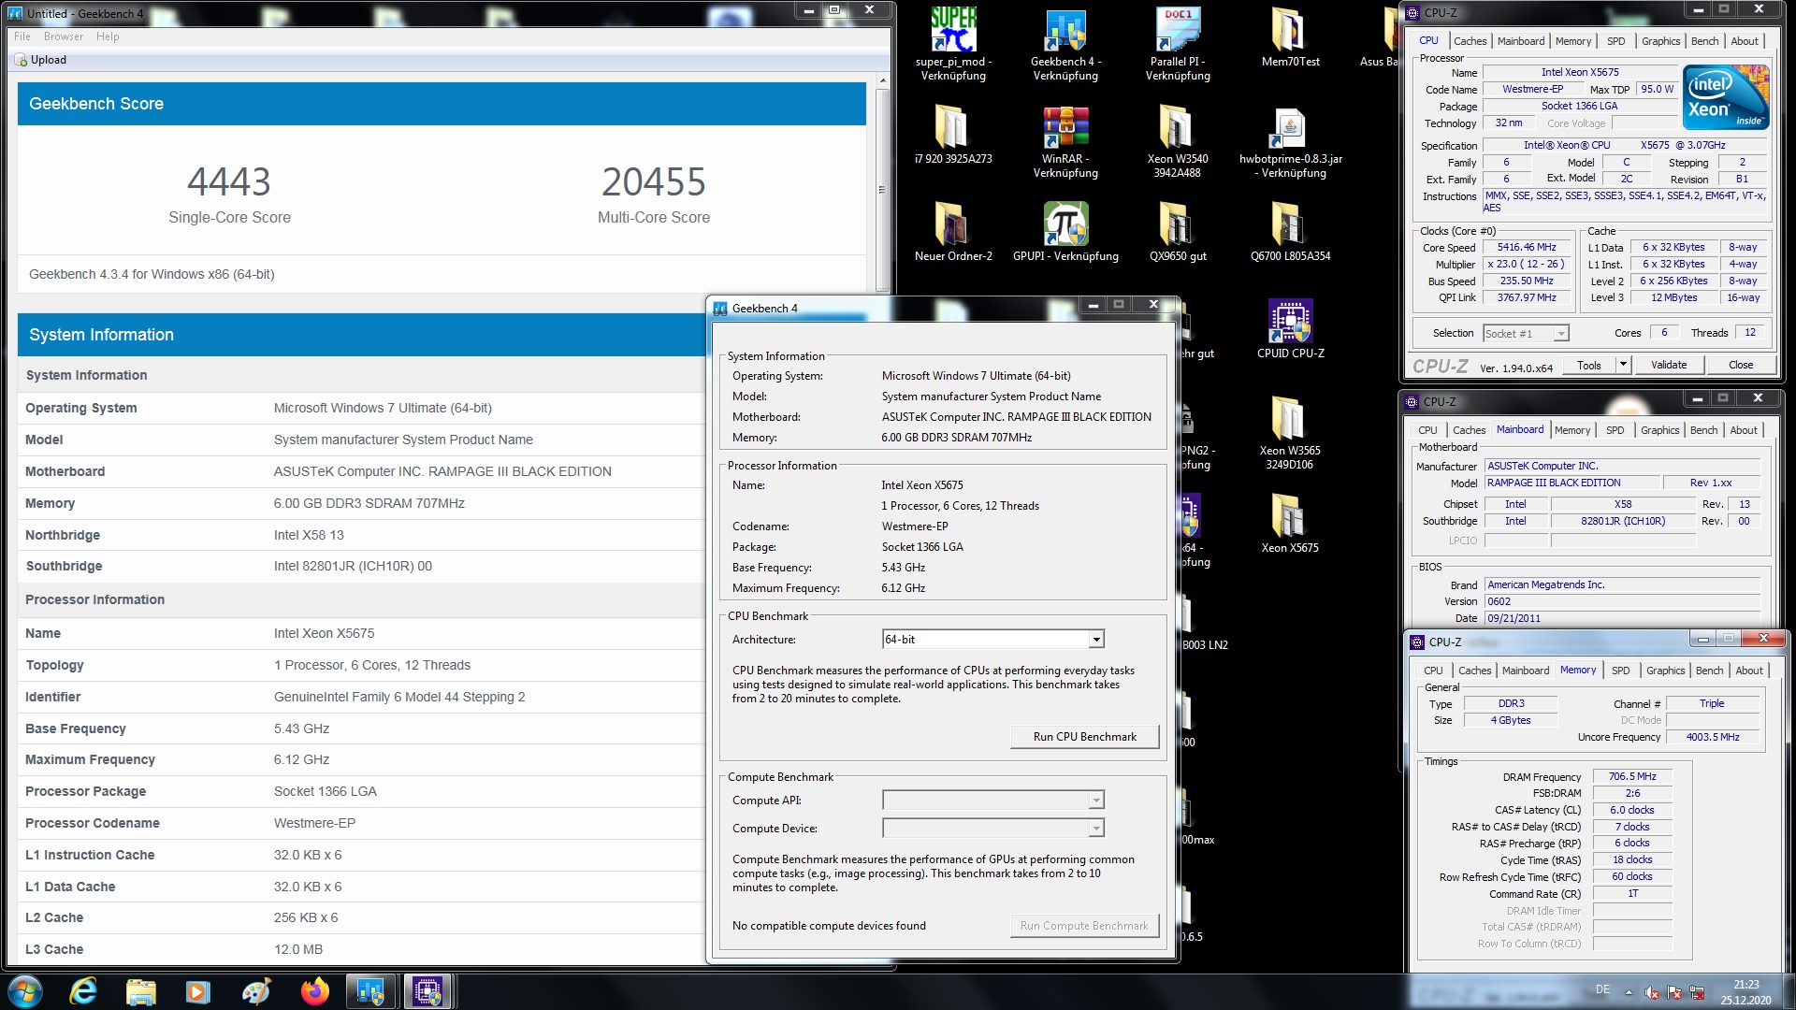Click the 20455 Multi-Core Score value
This screenshot has height=1010, width=1796.
pyautogui.click(x=654, y=181)
